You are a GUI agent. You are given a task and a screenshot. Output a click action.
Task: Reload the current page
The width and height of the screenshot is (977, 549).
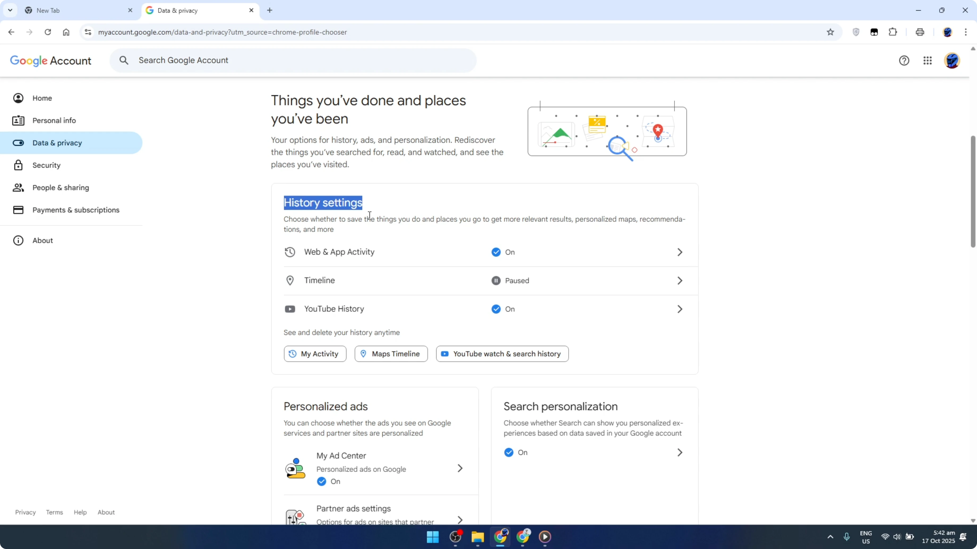coord(48,32)
